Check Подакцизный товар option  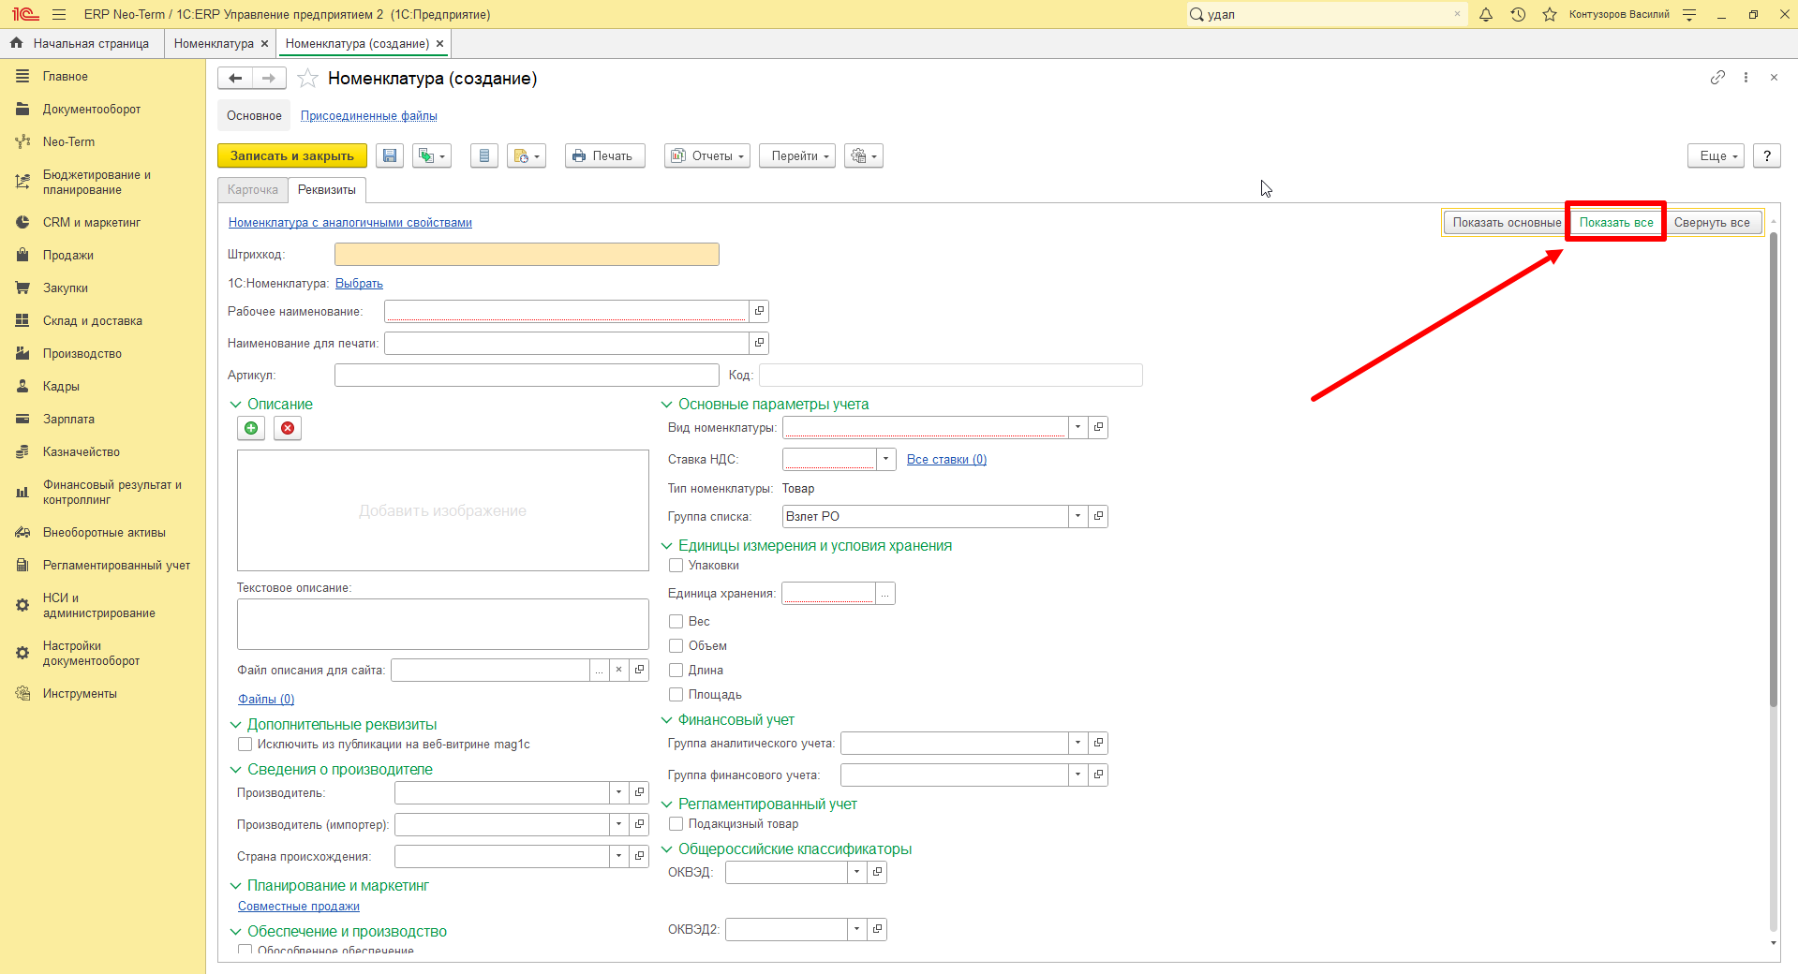(x=676, y=824)
